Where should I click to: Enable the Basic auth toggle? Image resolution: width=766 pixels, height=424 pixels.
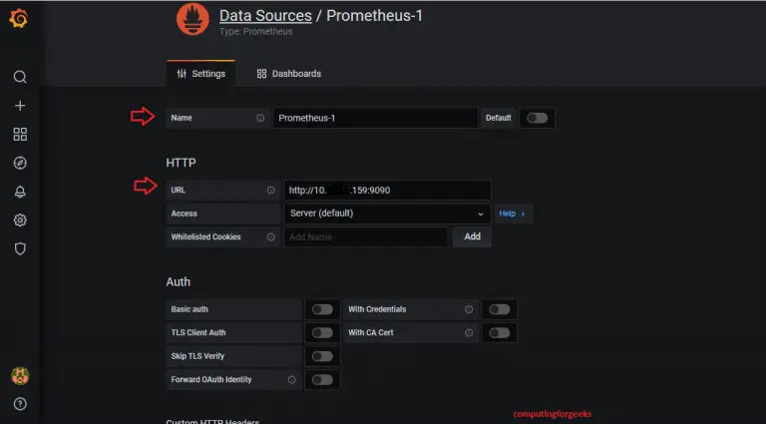pos(321,309)
